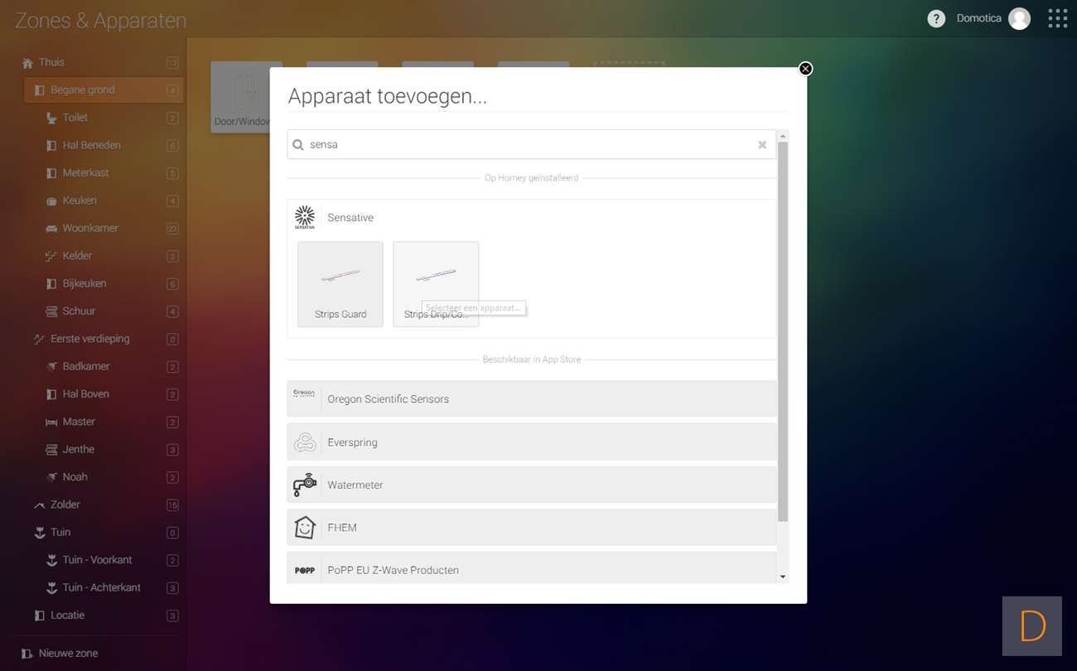Select the Begane grond zone
The width and height of the screenshot is (1077, 671).
coord(103,89)
